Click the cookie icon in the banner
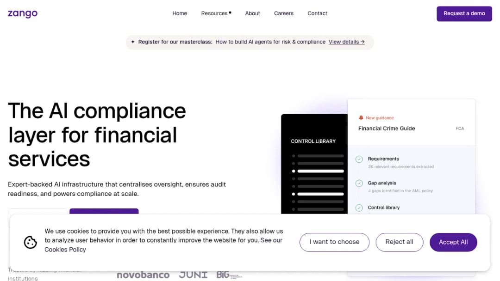The width and height of the screenshot is (500, 281). (x=30, y=242)
